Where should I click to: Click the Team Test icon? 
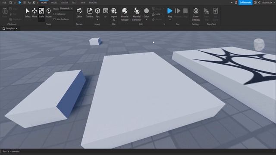206,11
